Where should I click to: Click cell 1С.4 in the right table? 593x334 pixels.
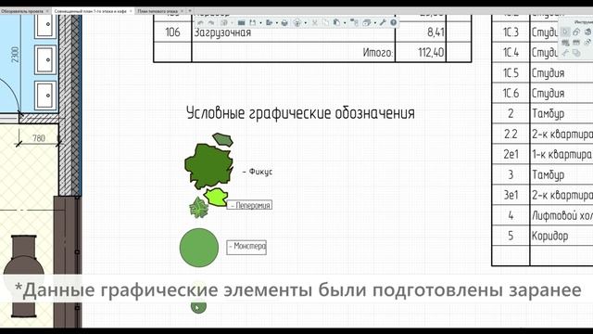click(511, 52)
